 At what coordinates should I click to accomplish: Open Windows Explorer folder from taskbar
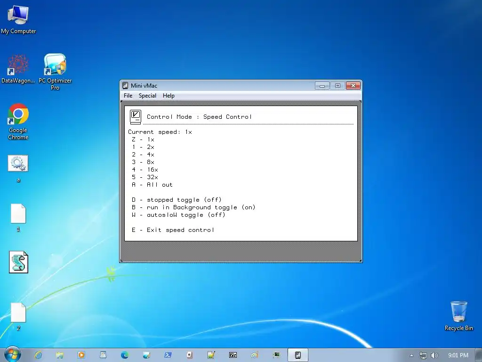click(x=60, y=355)
